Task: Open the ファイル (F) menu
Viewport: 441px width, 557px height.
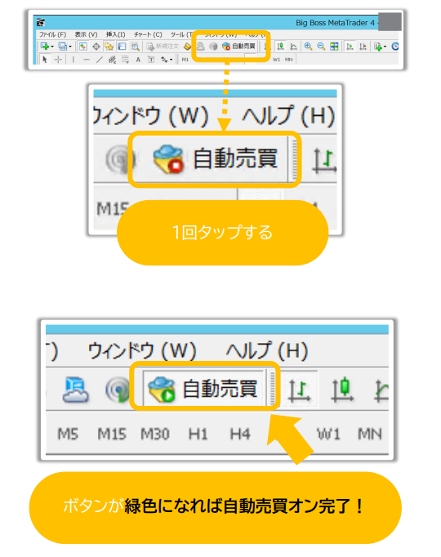Action: [52, 34]
